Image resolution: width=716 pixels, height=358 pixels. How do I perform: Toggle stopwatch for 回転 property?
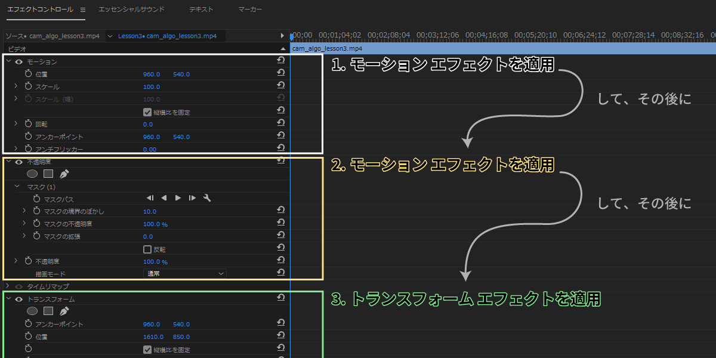click(28, 124)
